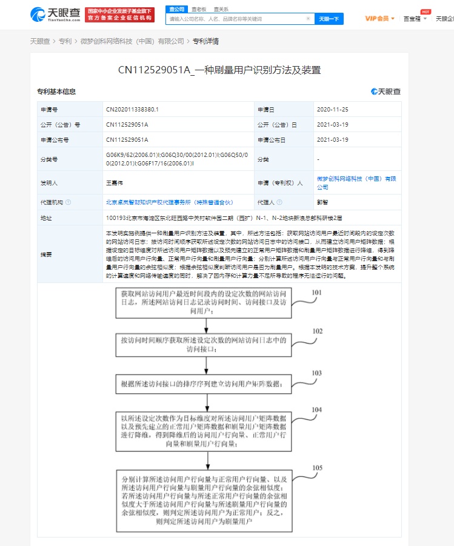Click flowchart step 103 box

pos(204,384)
